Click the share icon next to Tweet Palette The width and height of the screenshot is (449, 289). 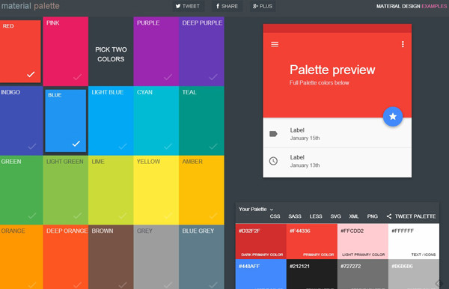coord(389,216)
